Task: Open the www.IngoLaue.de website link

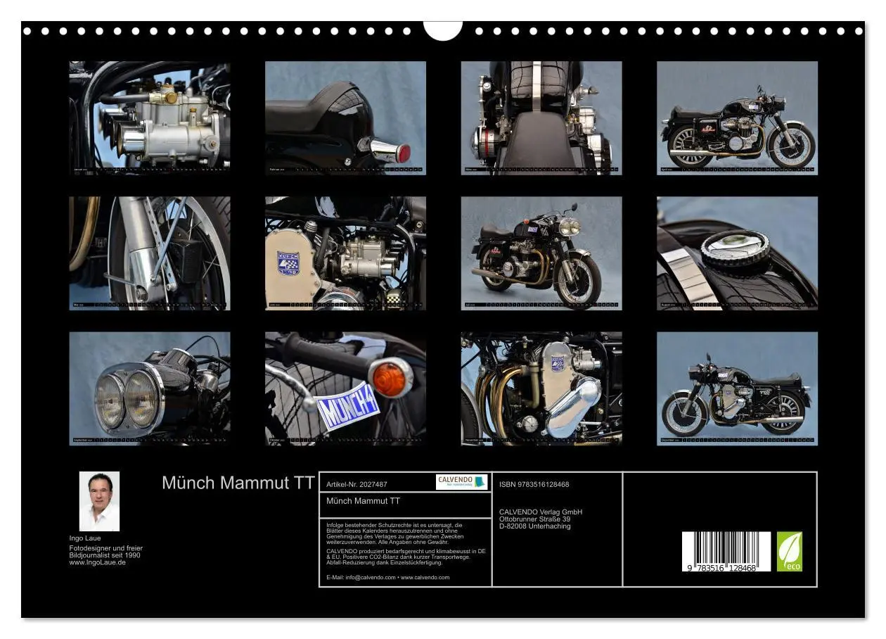Action: coord(97,562)
